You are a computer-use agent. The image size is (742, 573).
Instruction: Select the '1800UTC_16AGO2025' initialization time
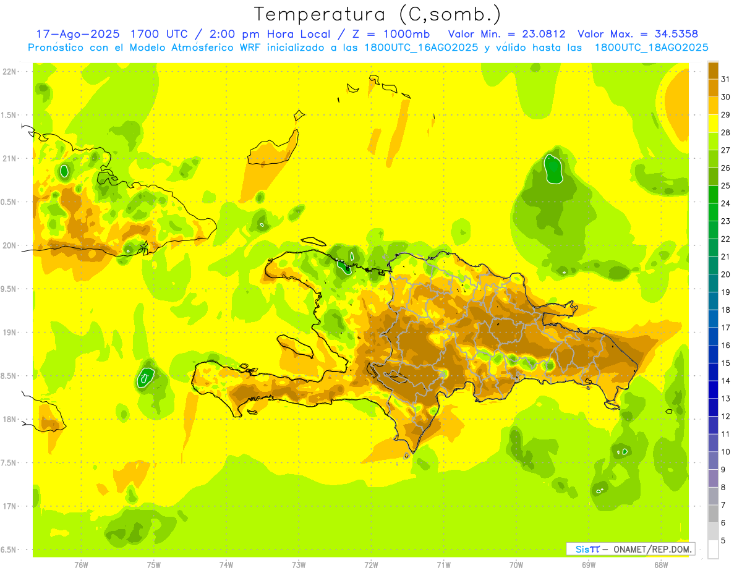(x=422, y=48)
